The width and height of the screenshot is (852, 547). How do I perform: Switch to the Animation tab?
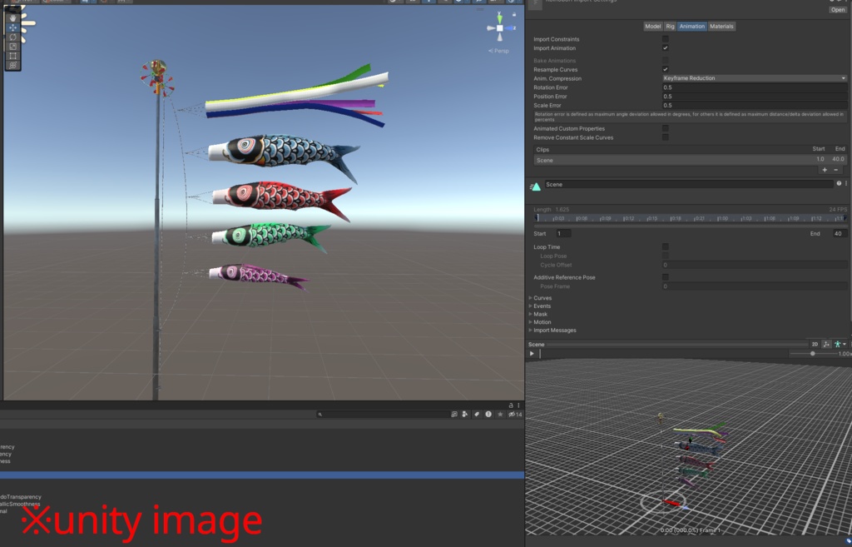(691, 26)
